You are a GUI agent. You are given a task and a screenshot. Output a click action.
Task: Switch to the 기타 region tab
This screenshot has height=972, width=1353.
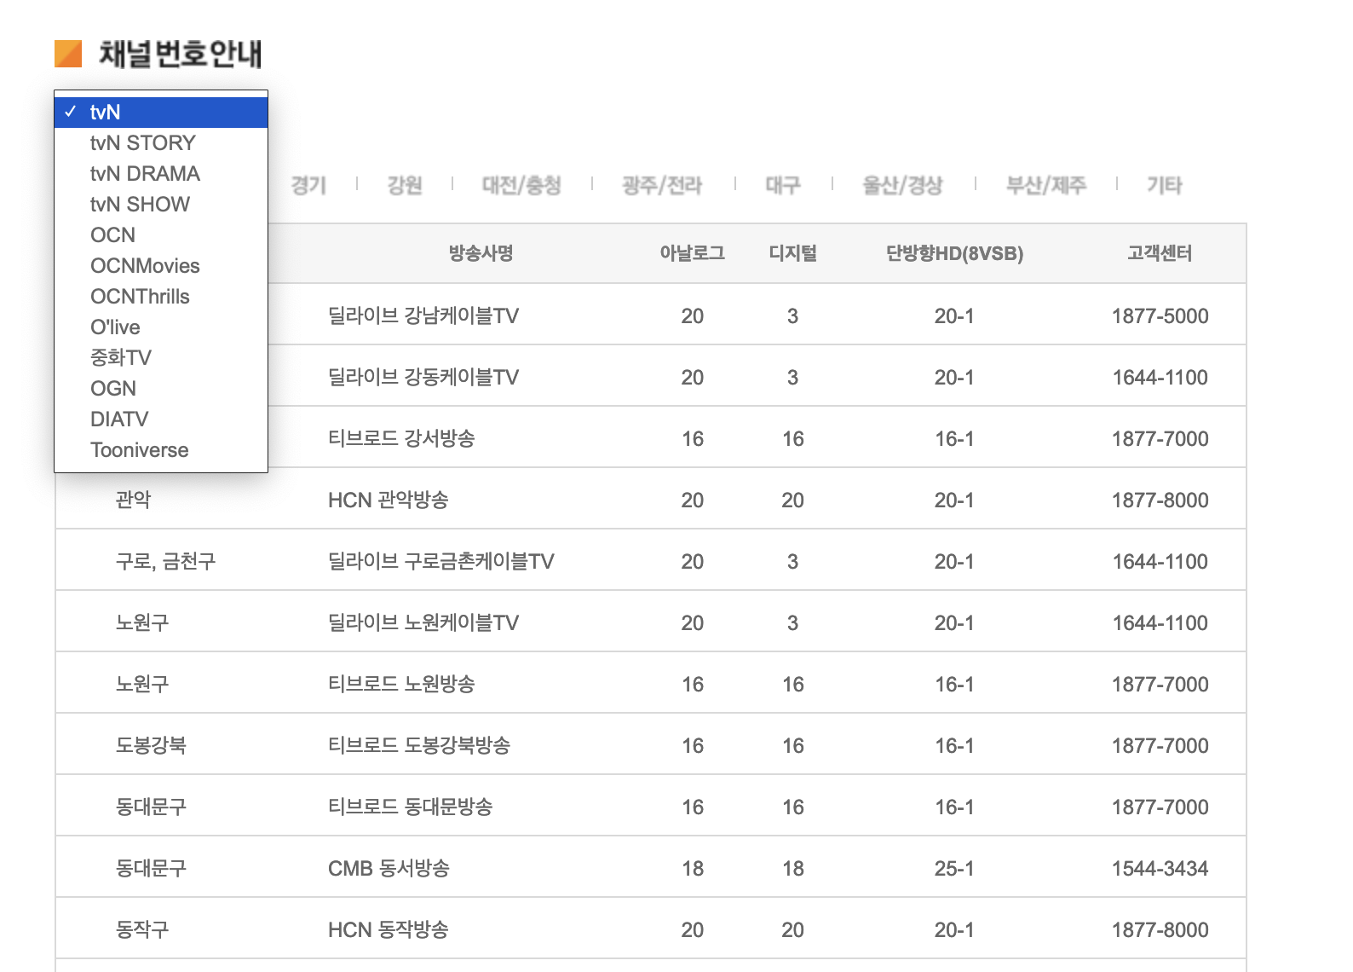[x=1165, y=185]
